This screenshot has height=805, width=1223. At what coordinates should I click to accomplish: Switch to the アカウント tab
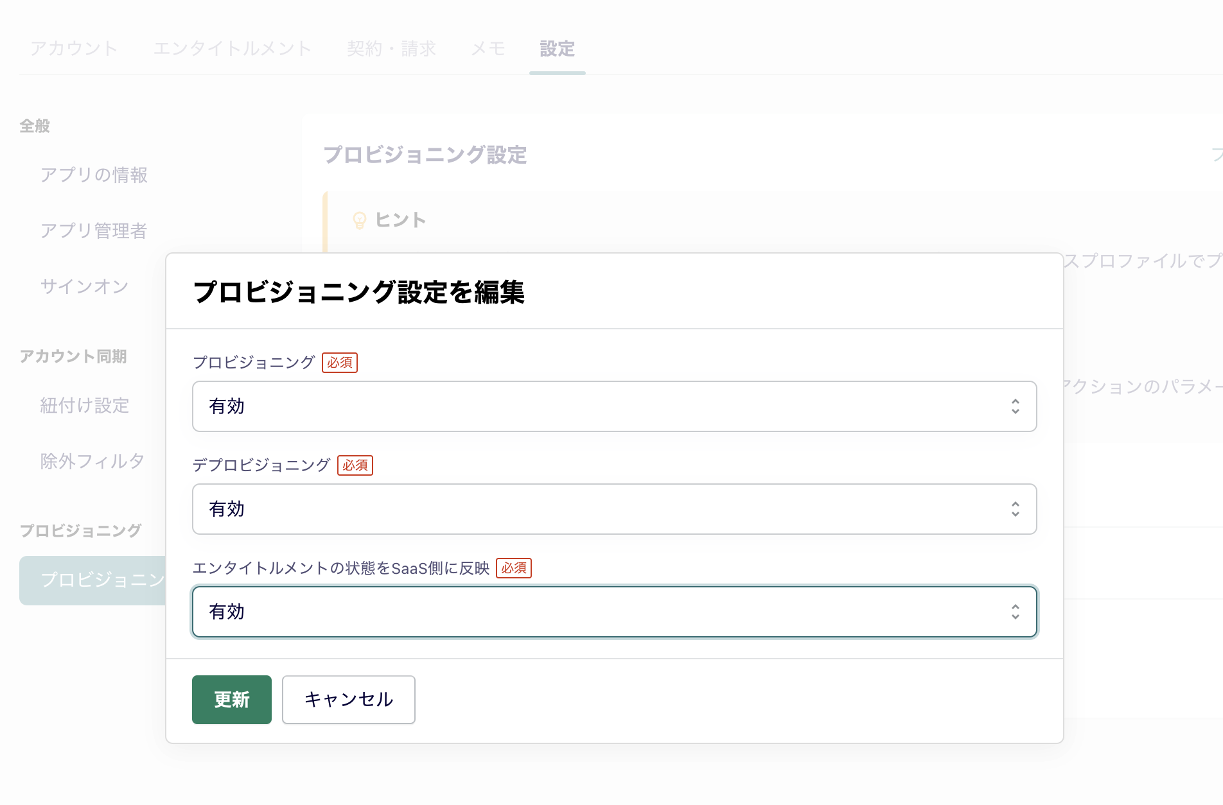point(74,49)
